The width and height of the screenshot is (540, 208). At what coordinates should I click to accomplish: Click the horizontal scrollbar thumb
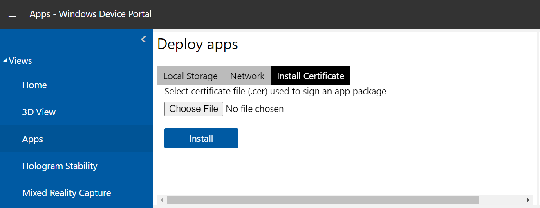[x=323, y=200]
